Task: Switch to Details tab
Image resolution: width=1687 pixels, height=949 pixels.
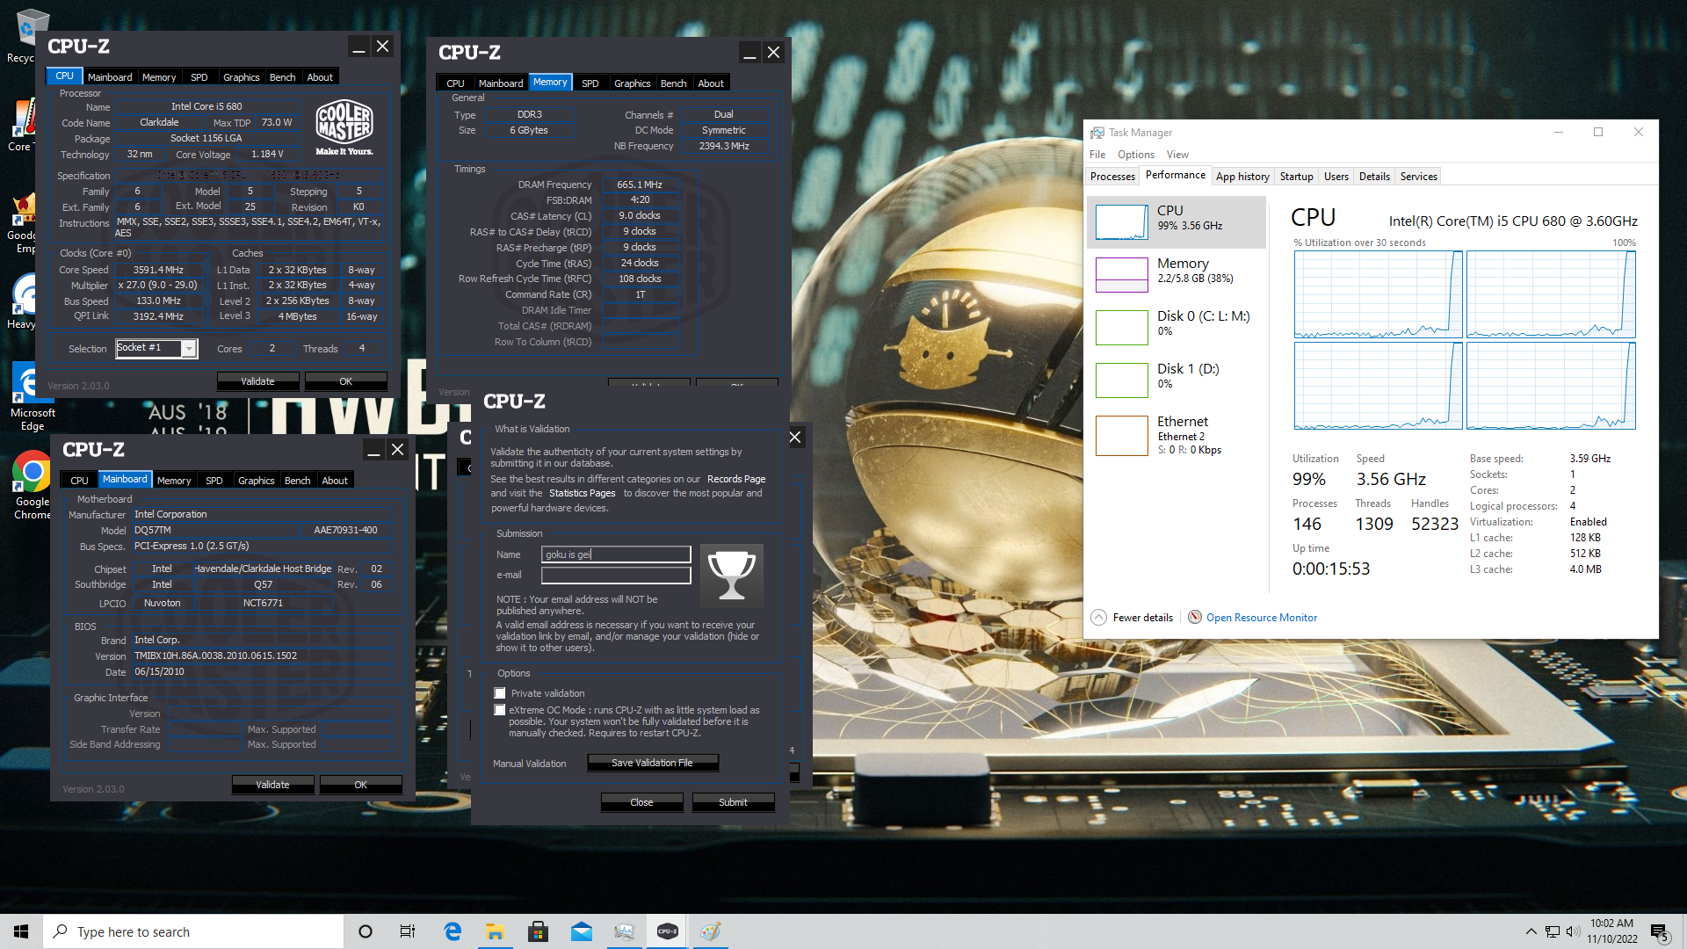Action: [x=1374, y=177]
